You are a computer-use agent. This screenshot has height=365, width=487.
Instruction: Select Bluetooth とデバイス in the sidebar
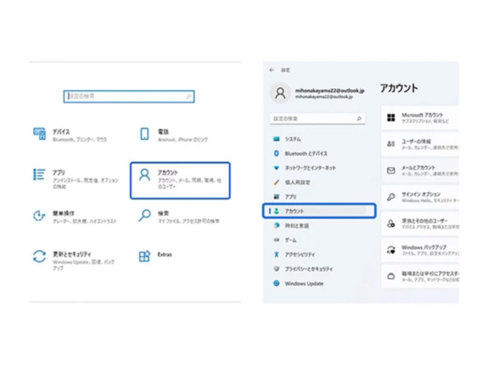tap(305, 153)
